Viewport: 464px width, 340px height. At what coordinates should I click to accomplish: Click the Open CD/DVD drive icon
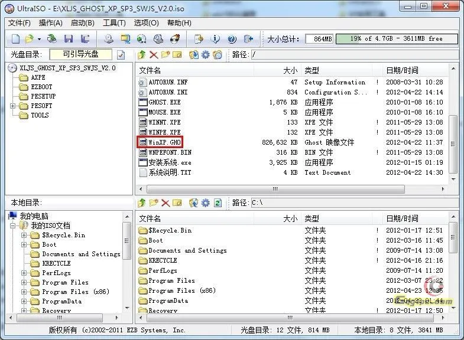coord(52,39)
